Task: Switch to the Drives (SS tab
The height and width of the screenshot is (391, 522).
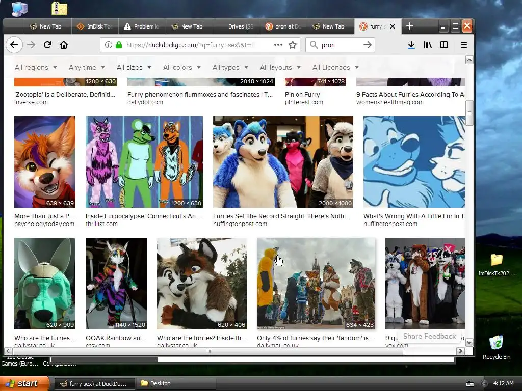Action: 237,26
